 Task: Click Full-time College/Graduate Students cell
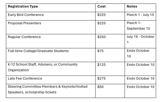pos(51,55)
